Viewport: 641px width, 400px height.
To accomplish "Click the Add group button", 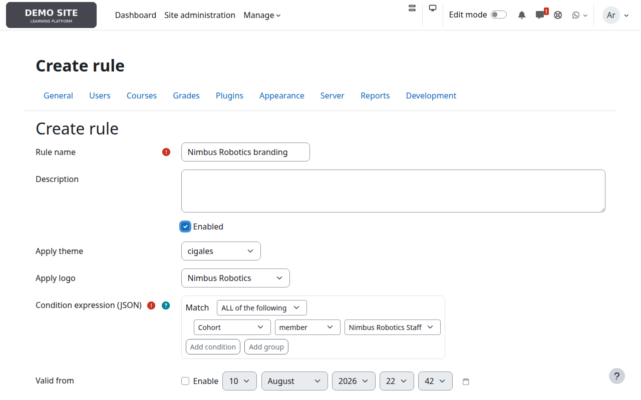I will pos(266,346).
